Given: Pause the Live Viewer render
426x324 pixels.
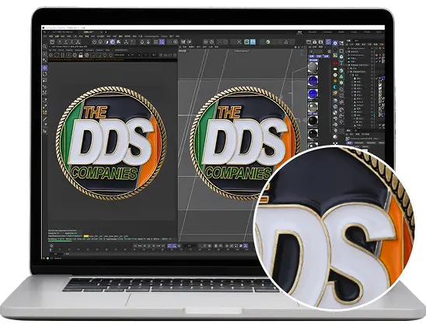Looking at the screenshot, I should (63, 55).
